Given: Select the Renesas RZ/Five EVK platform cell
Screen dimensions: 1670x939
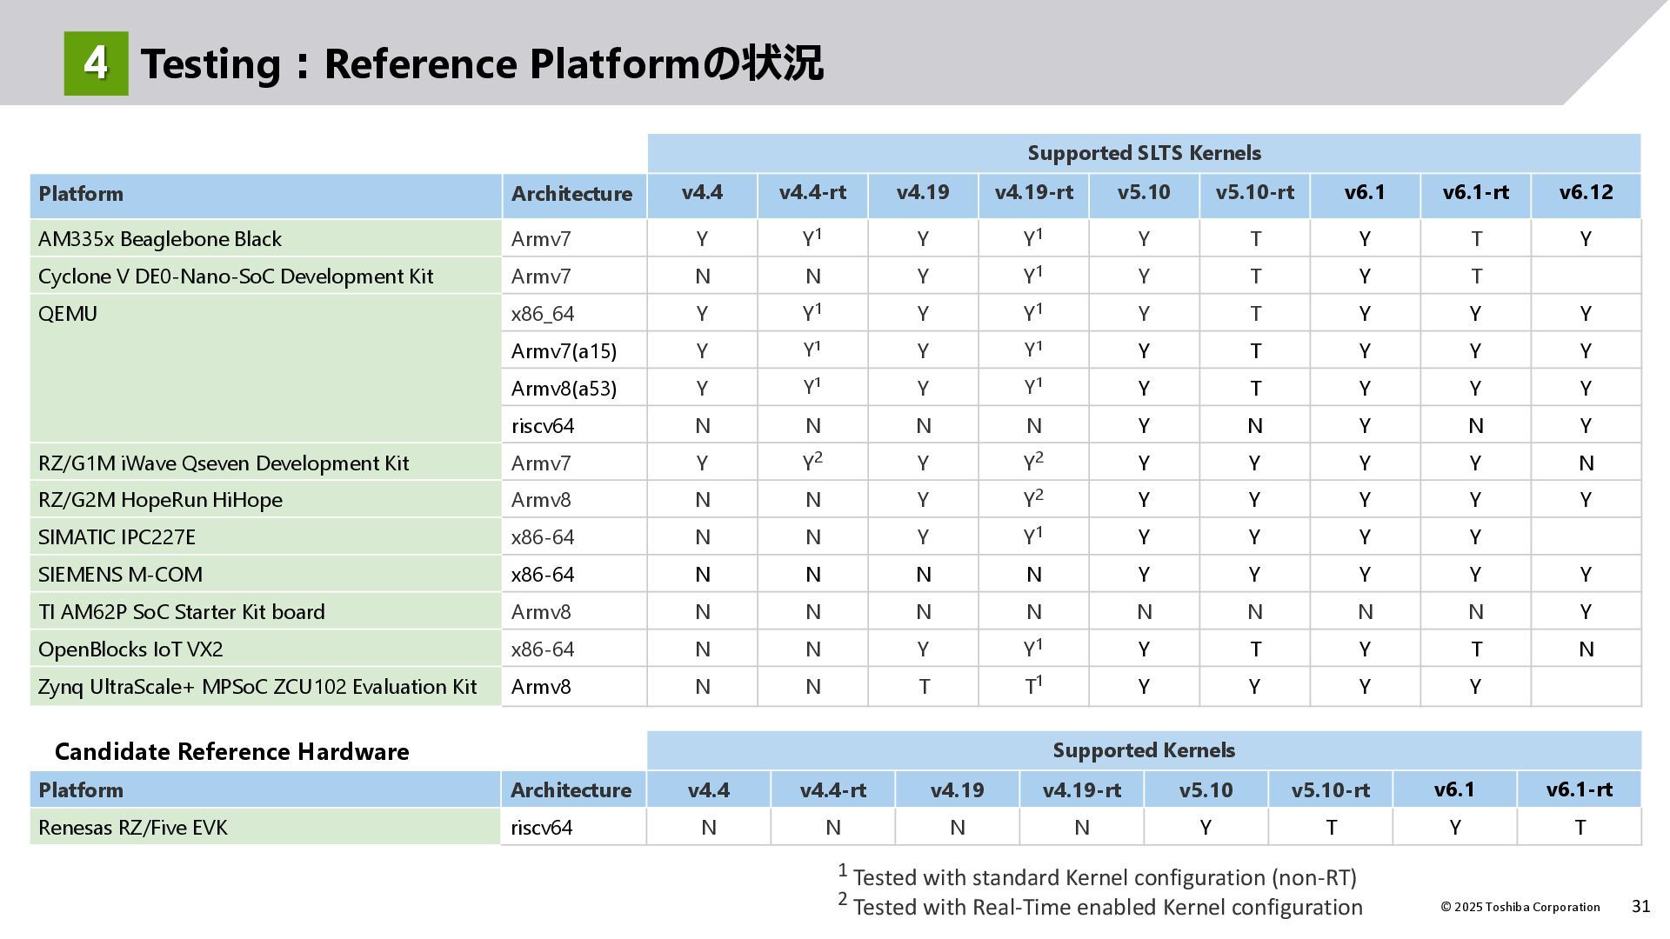Looking at the screenshot, I should coord(132,828).
